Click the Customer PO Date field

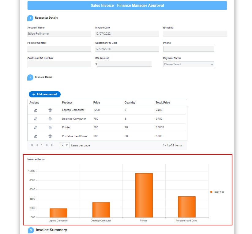click(x=127, y=49)
